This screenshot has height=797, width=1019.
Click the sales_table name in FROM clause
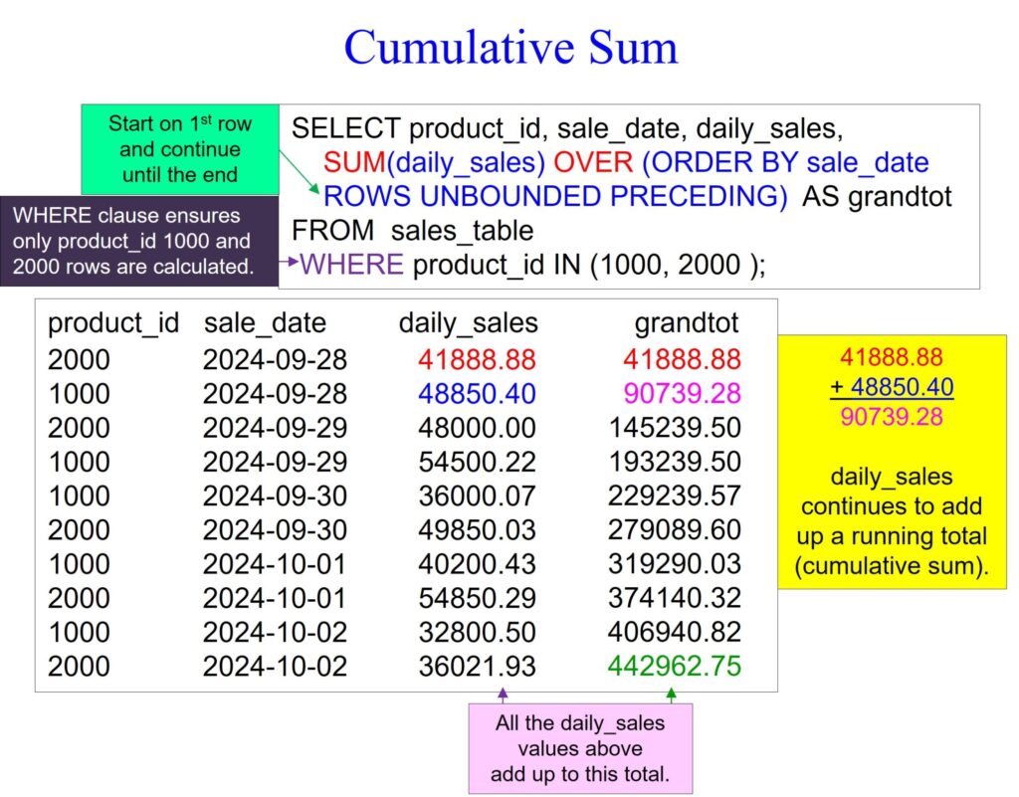click(x=462, y=231)
